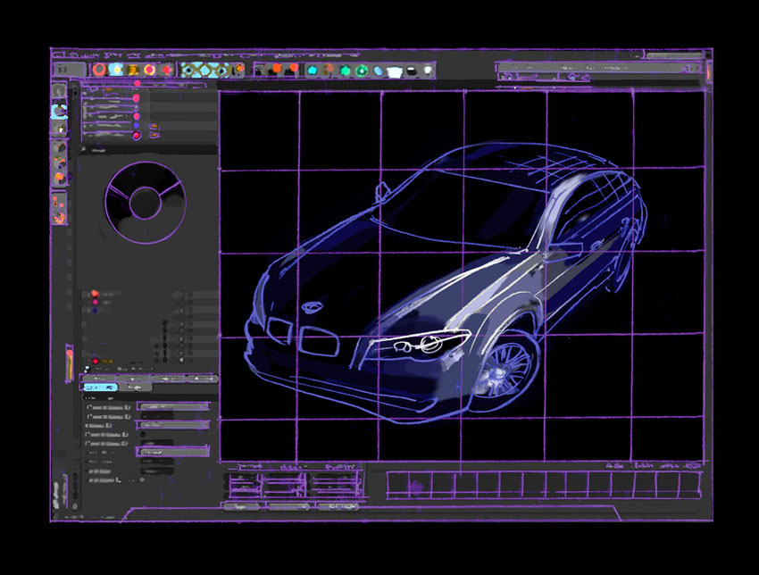This screenshot has height=575, width=759.
Task: Click the center disc of the color wheel
Action: coord(146,204)
